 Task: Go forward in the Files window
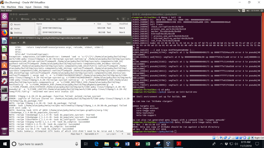point(16,19)
